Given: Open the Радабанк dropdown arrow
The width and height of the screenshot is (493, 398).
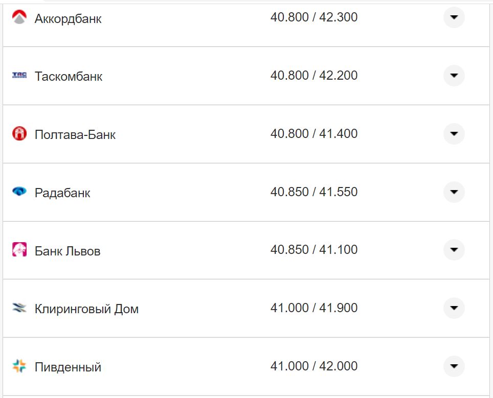Looking at the screenshot, I should point(454,192).
